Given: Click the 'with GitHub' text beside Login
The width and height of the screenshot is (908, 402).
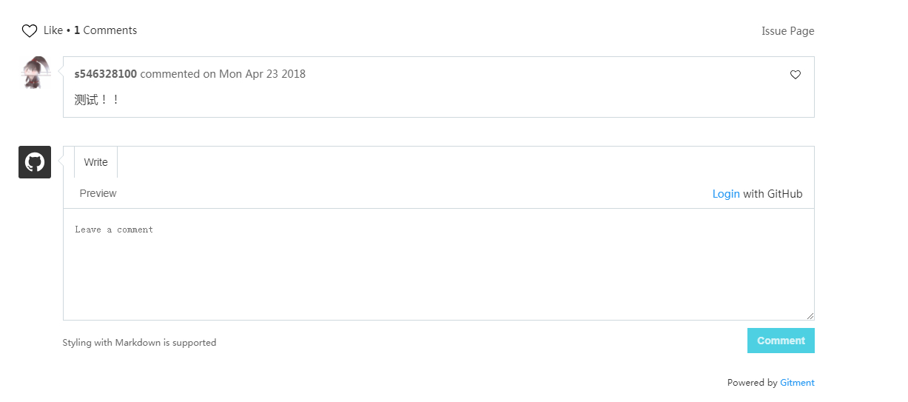Looking at the screenshot, I should 773,194.
